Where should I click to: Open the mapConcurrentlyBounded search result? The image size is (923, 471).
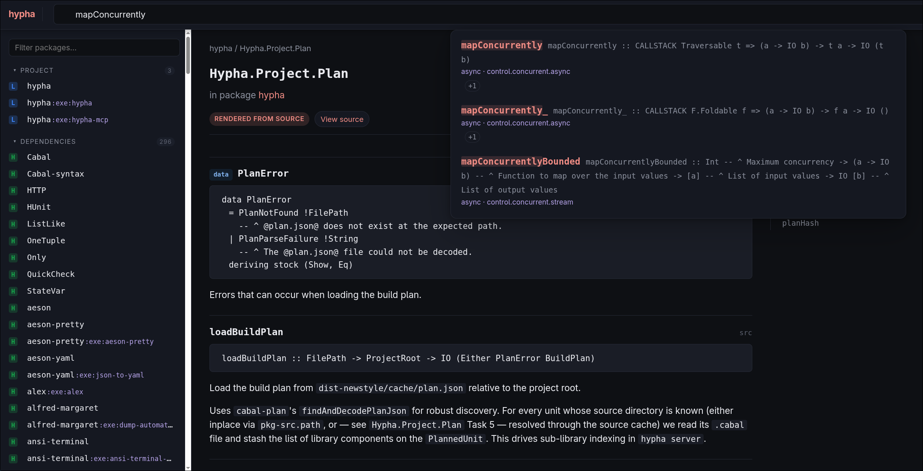click(x=520, y=162)
